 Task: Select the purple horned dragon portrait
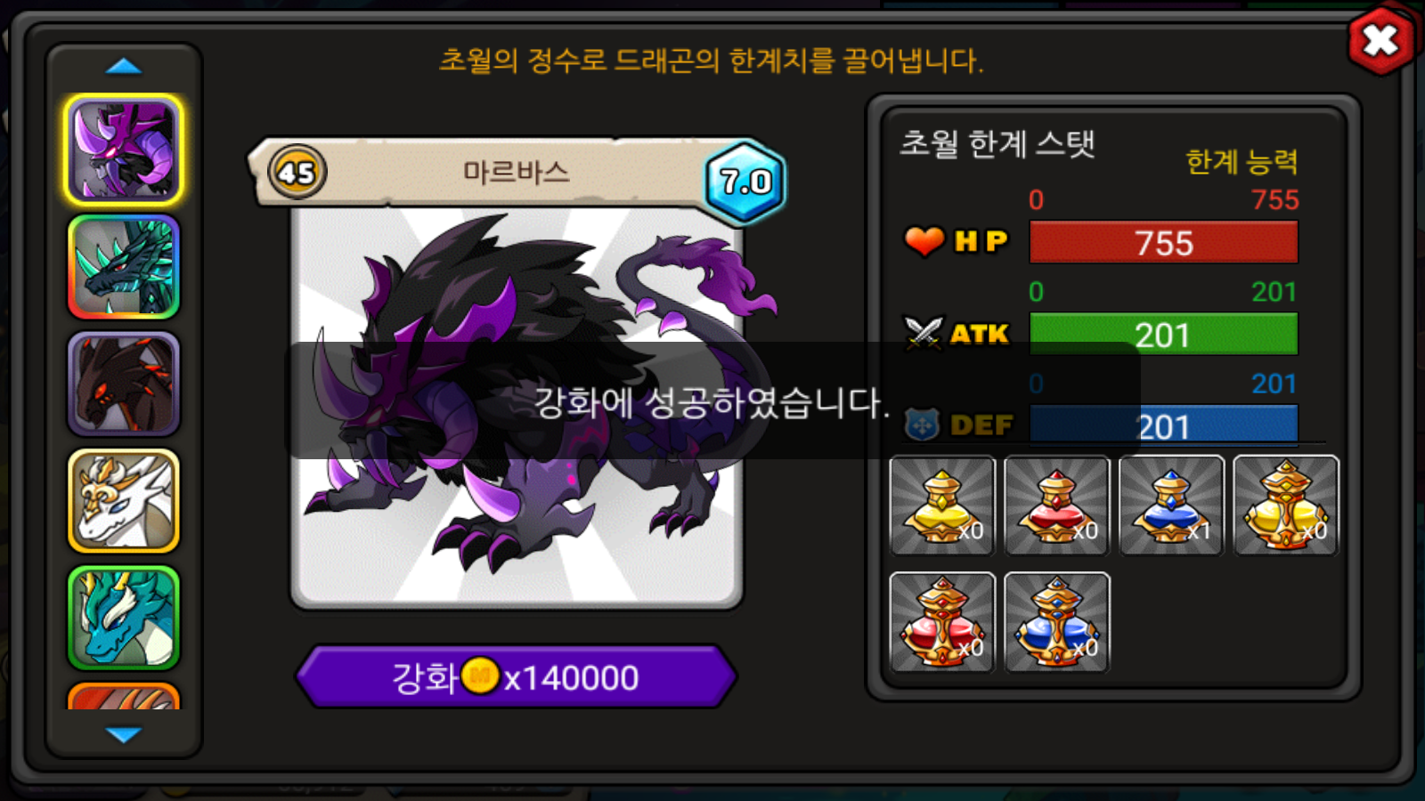coord(124,150)
